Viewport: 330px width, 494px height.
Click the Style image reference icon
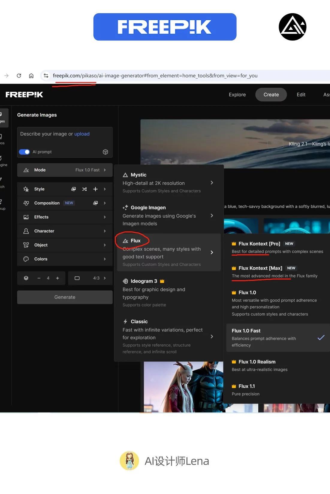(x=73, y=189)
